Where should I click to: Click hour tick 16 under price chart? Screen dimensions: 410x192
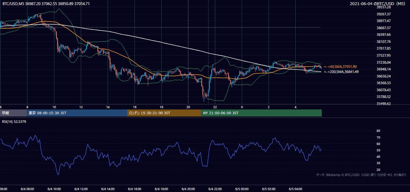(x=135, y=107)
